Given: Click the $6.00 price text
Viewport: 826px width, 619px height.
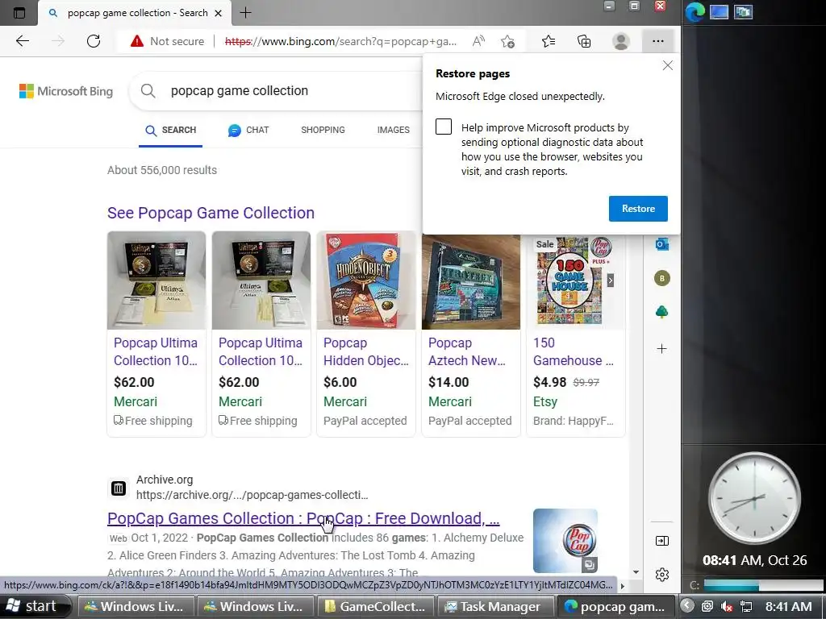Looking at the screenshot, I should pos(340,382).
